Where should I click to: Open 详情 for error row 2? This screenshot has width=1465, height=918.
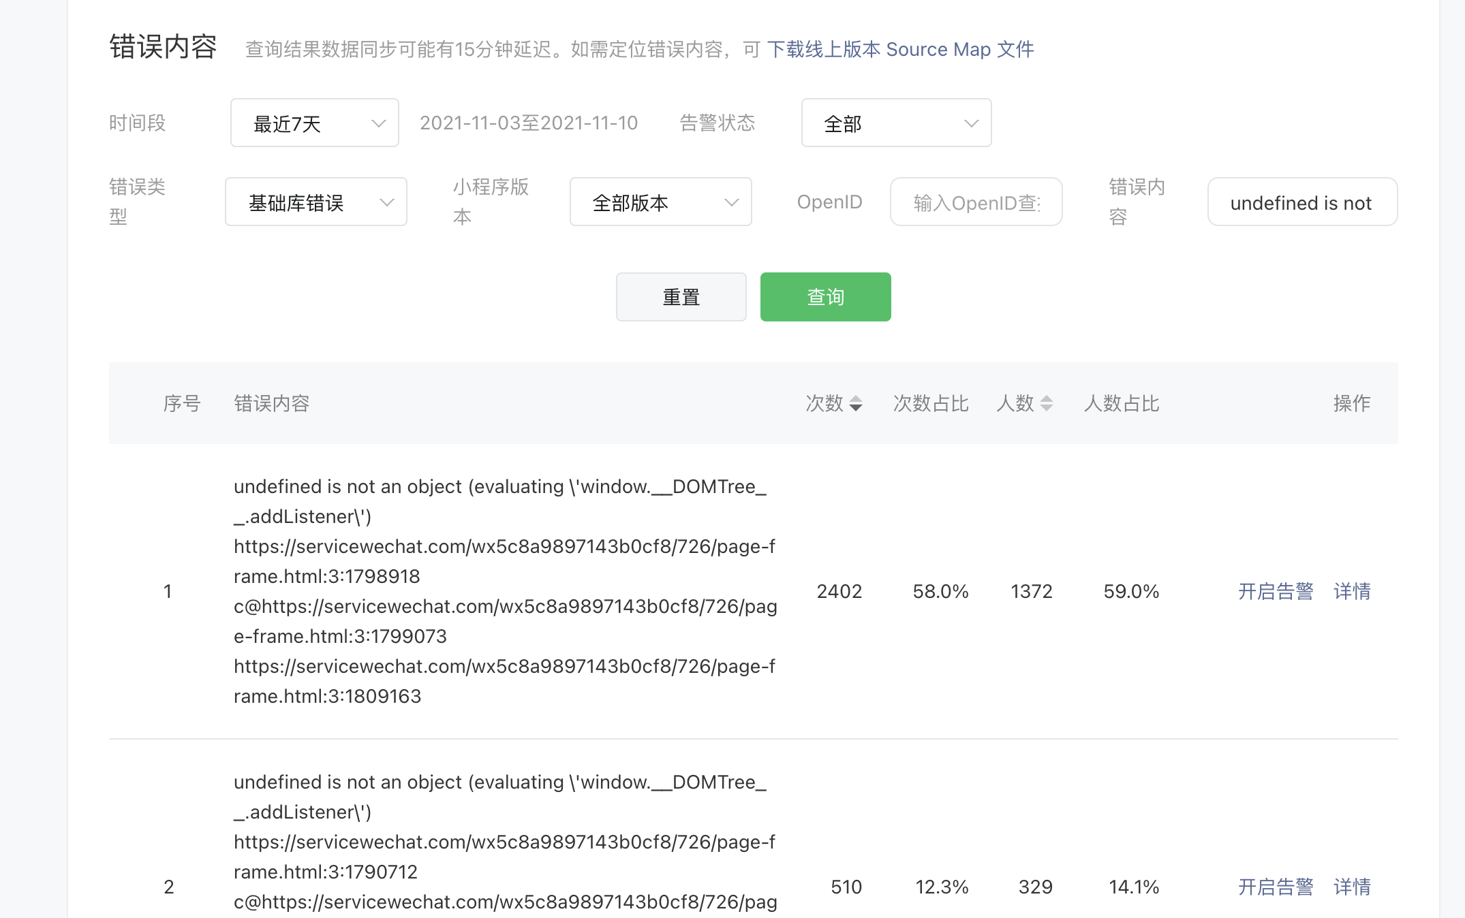click(x=1352, y=887)
